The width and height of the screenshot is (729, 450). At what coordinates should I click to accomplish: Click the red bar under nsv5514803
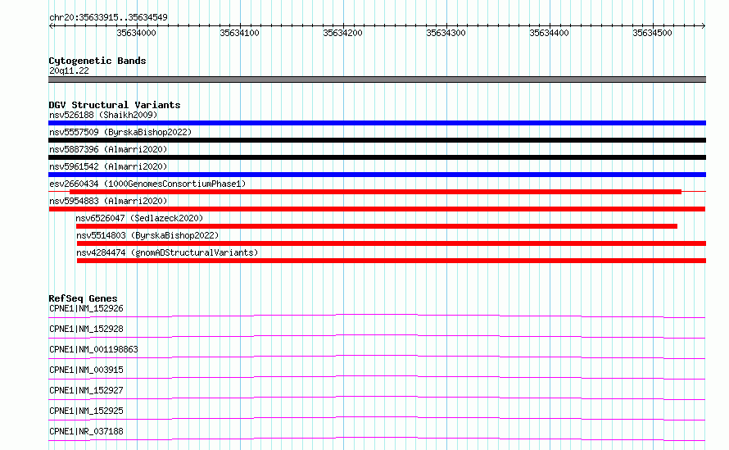coord(392,243)
